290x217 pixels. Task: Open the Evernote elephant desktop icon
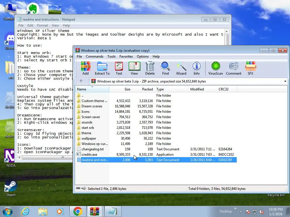[33, 8]
